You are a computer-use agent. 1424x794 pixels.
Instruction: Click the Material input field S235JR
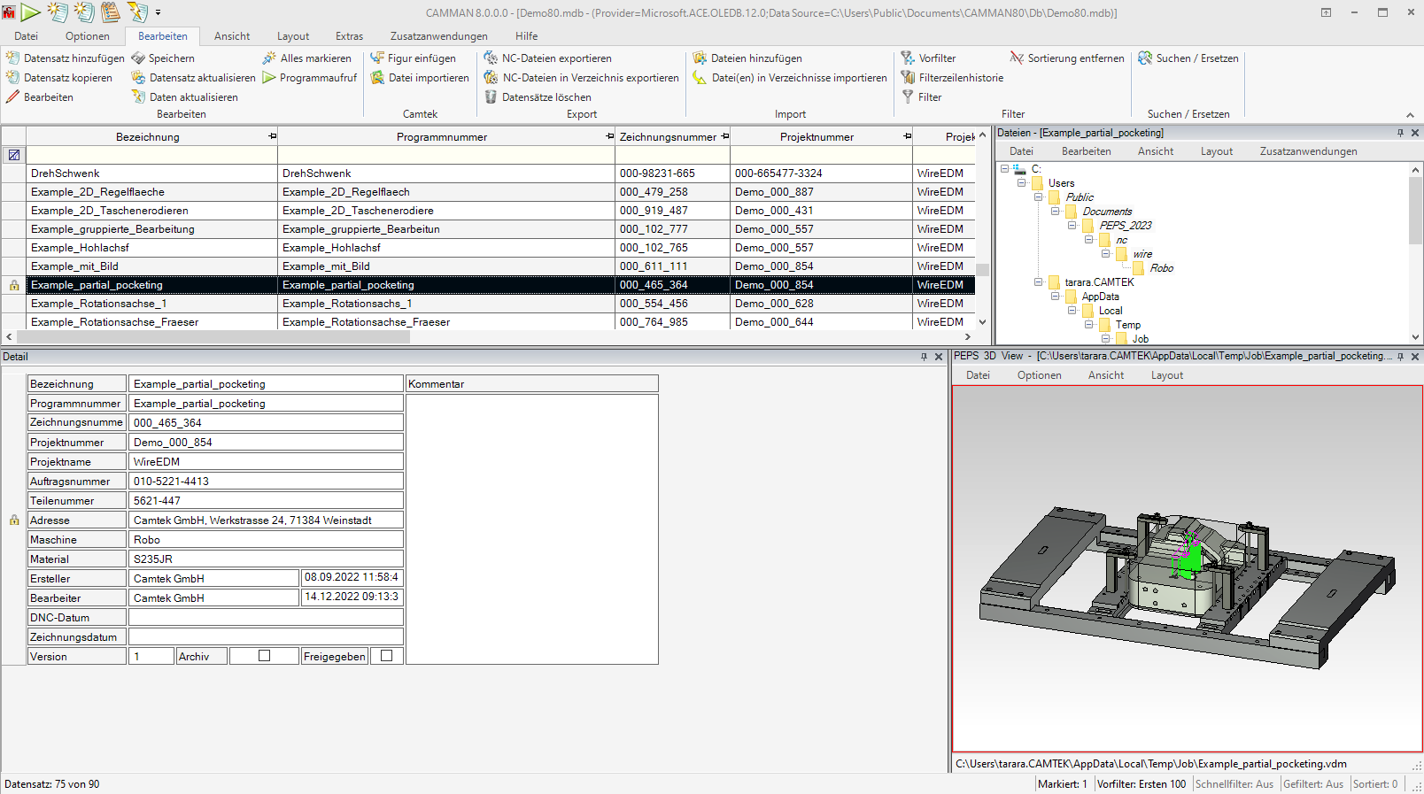tap(266, 559)
